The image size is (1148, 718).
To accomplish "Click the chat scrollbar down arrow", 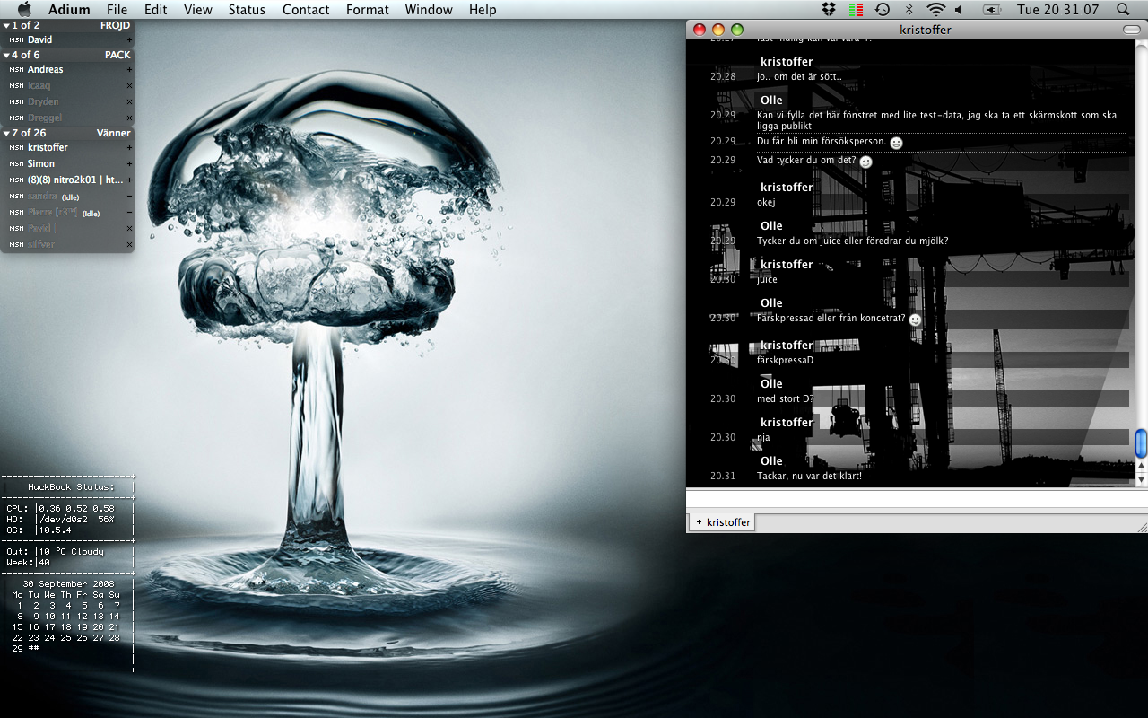I will point(1141,480).
